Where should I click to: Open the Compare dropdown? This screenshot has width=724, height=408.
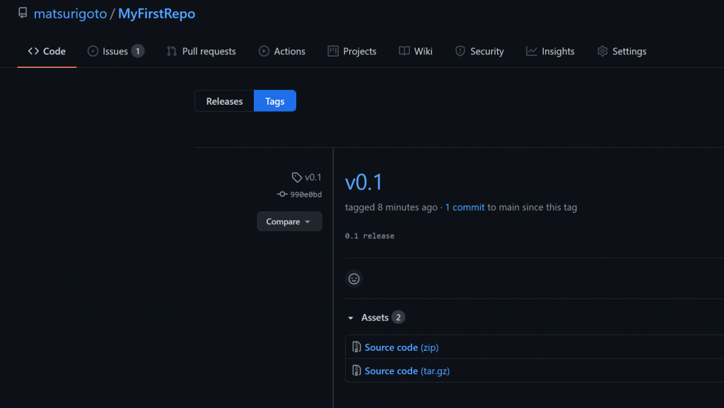pyautogui.click(x=289, y=221)
